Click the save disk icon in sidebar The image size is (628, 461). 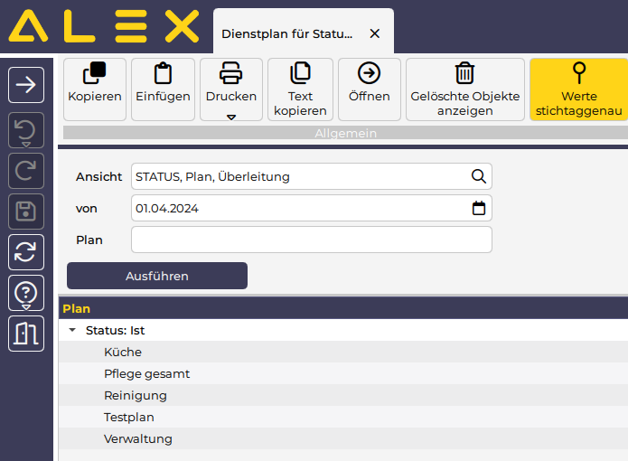click(26, 212)
